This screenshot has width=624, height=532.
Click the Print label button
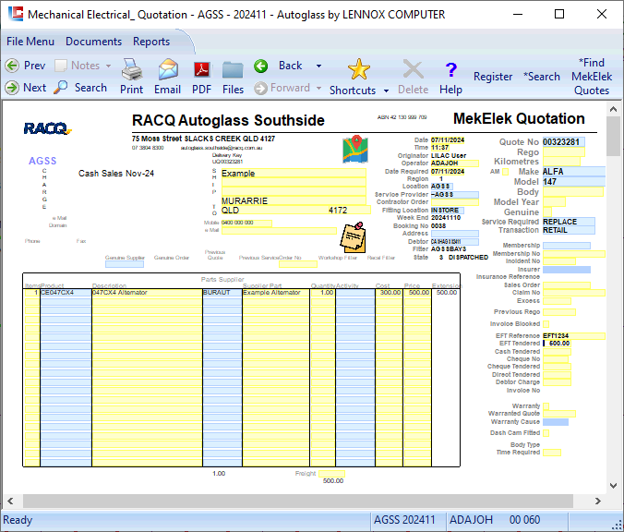pos(132,90)
